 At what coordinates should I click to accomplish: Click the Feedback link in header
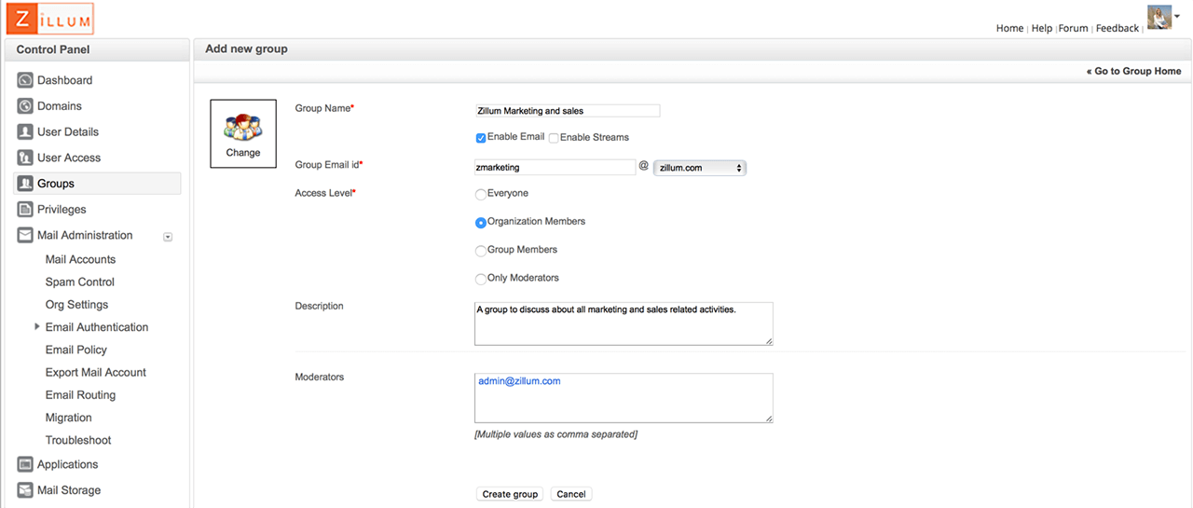tap(1118, 28)
